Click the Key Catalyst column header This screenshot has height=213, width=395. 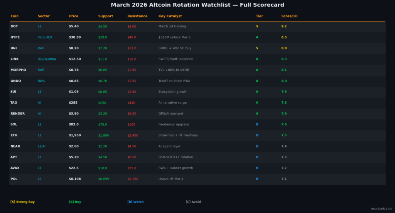(x=170, y=16)
